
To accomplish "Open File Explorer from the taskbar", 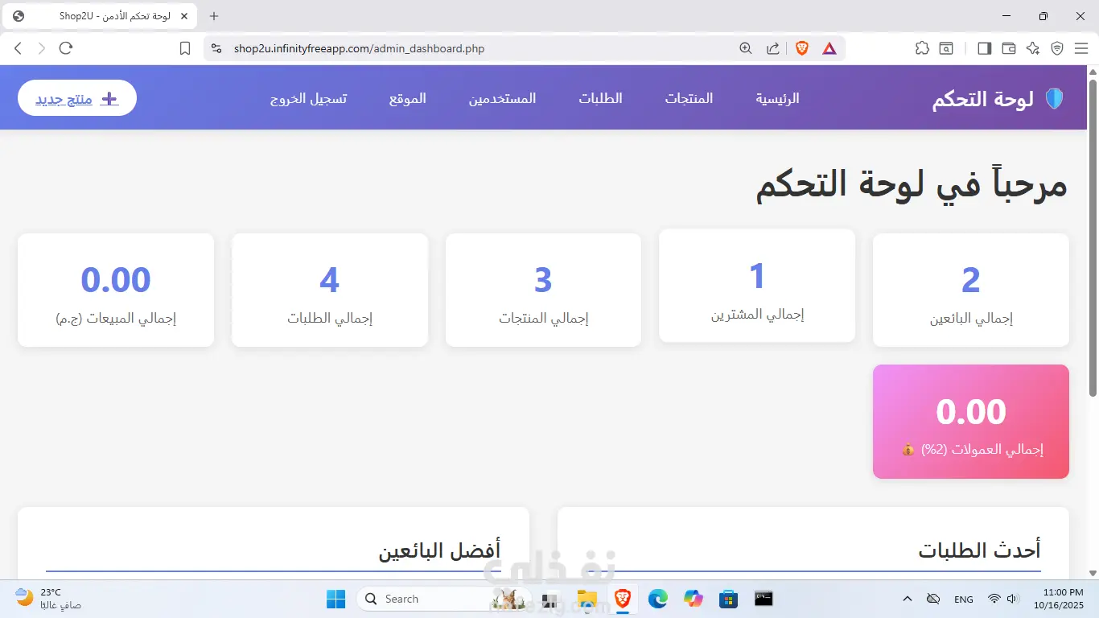I will tap(587, 599).
